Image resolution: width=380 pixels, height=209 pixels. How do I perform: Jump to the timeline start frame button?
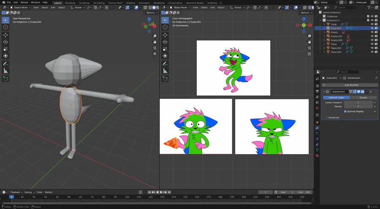point(149,192)
